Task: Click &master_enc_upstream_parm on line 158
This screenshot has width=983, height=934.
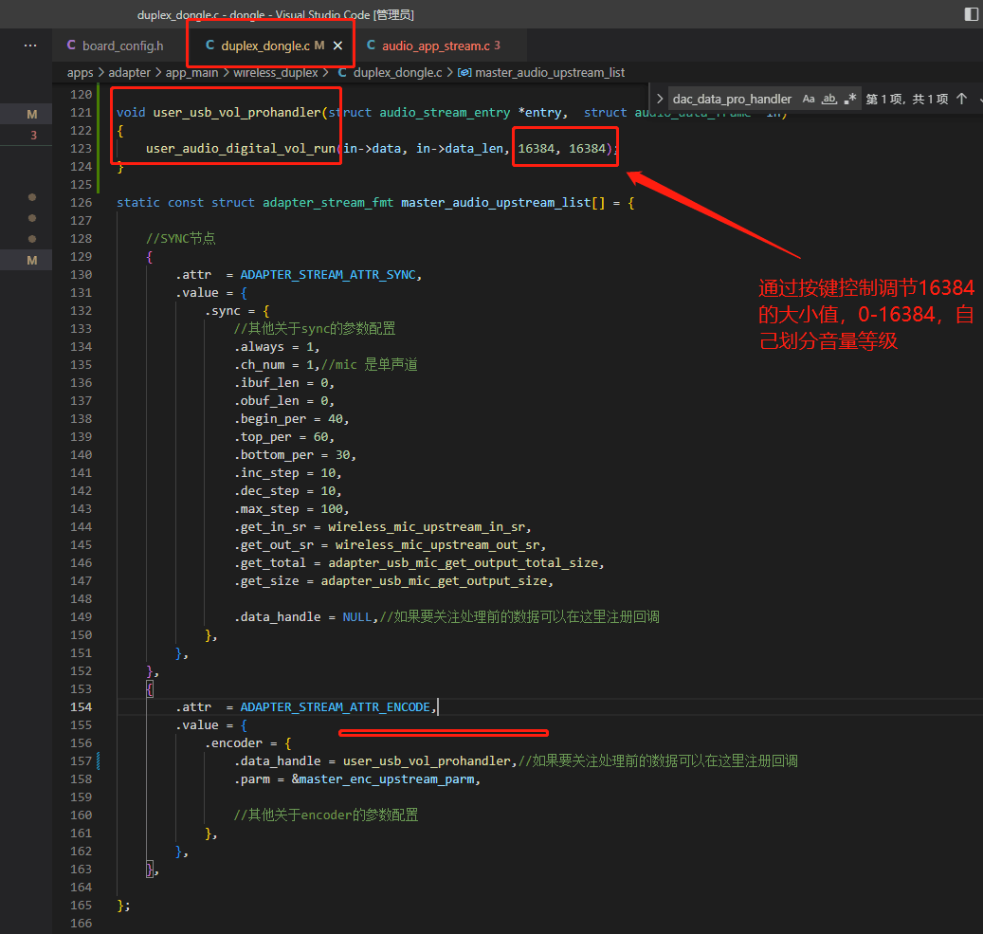Action: click(x=382, y=779)
